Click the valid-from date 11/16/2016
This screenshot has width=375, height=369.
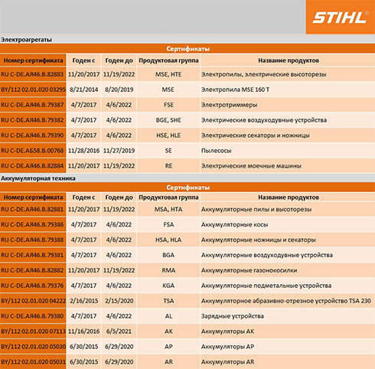(x=83, y=331)
